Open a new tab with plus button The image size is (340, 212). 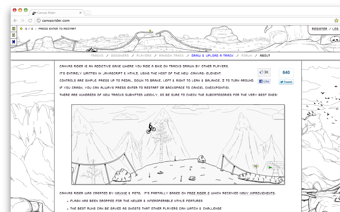click(88, 13)
